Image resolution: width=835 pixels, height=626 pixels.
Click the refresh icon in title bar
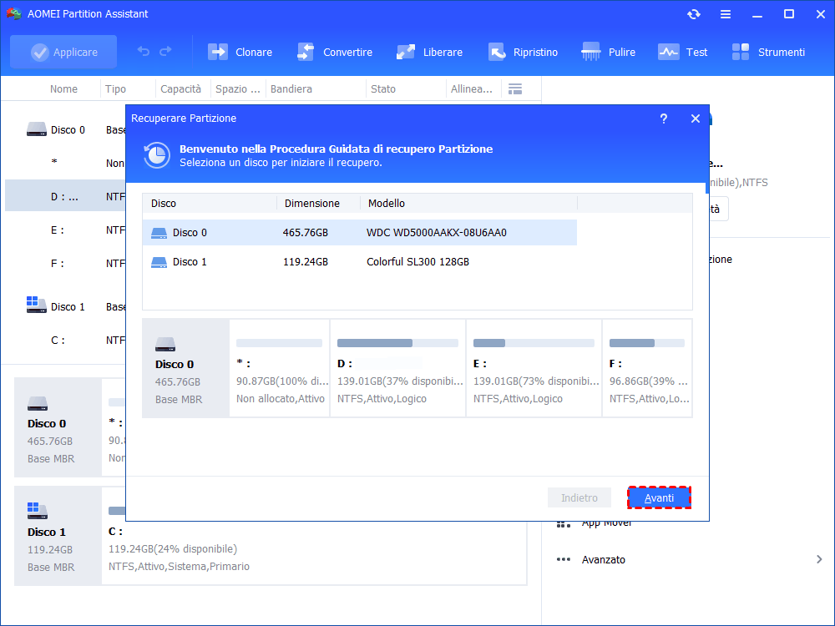click(694, 14)
